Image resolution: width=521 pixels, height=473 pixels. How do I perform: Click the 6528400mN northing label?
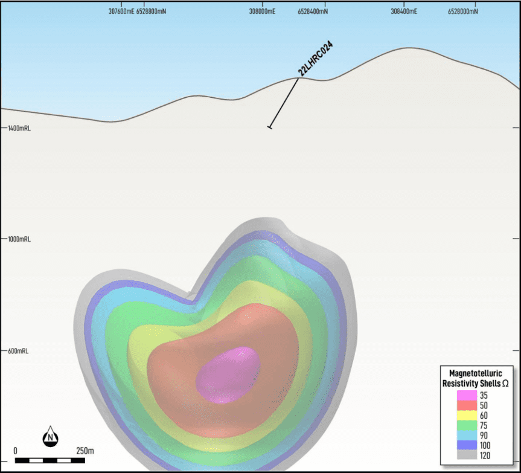click(313, 11)
